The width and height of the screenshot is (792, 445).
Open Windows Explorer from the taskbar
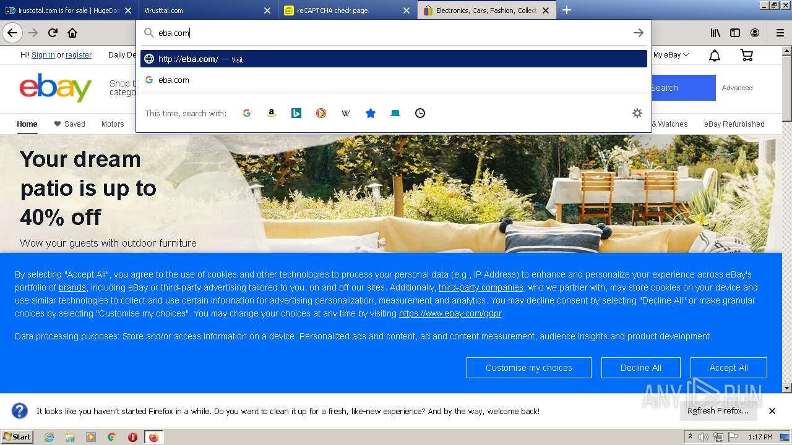(70, 437)
